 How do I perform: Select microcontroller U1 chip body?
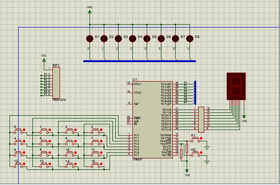152,120
